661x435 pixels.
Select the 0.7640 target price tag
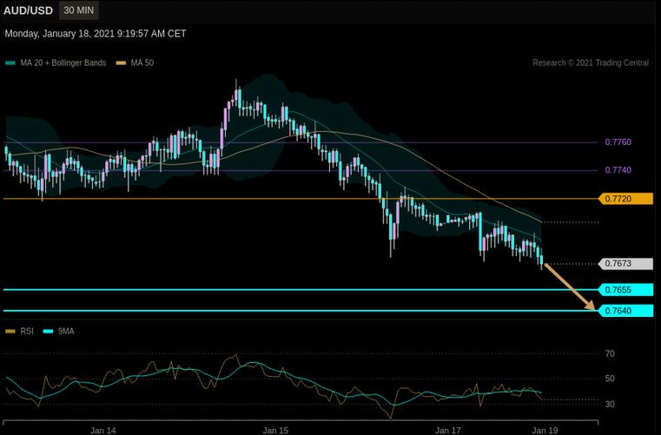(x=625, y=311)
